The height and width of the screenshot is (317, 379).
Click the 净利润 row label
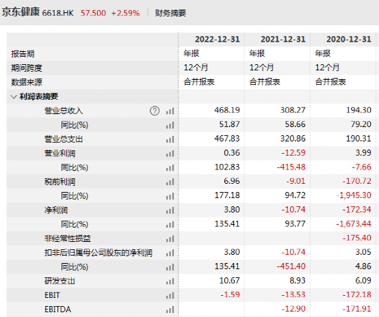(x=56, y=210)
